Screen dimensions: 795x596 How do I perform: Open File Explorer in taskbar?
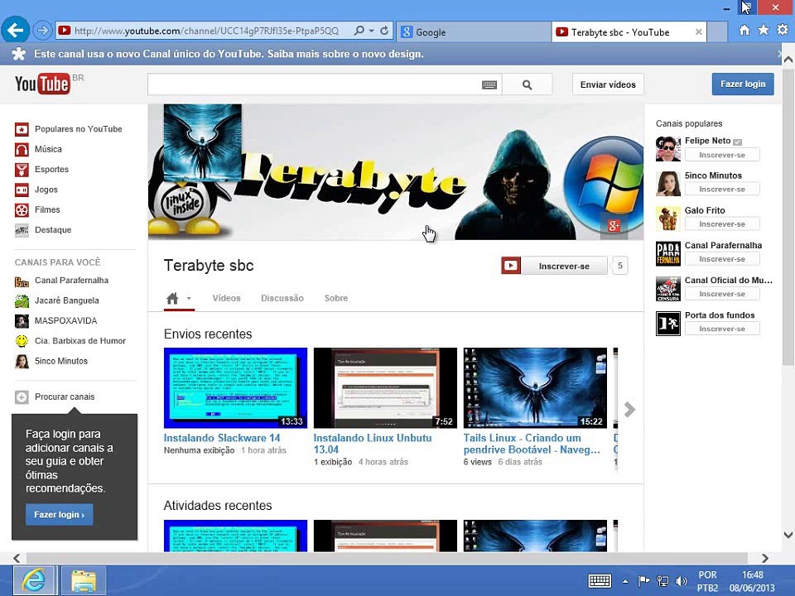tap(84, 581)
